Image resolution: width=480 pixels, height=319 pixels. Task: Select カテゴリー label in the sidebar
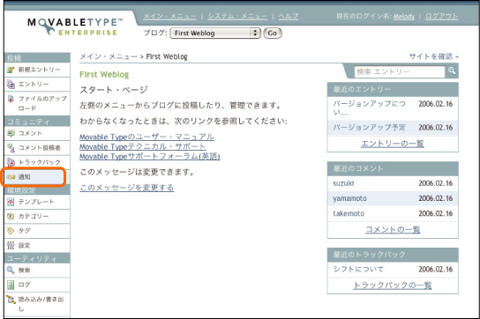[34, 216]
